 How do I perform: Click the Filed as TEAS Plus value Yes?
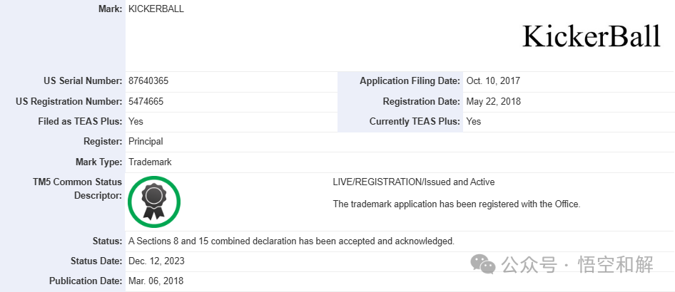point(136,122)
